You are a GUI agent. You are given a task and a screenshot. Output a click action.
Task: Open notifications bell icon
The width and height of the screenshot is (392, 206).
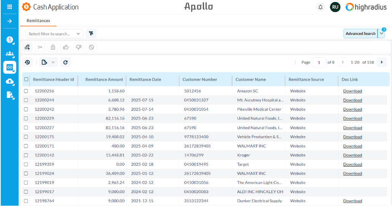click(x=320, y=7)
